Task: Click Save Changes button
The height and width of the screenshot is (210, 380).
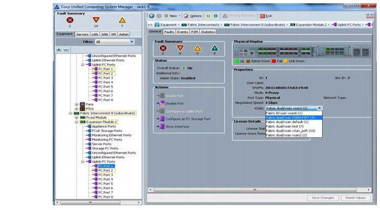Action: pyautogui.click(x=322, y=198)
